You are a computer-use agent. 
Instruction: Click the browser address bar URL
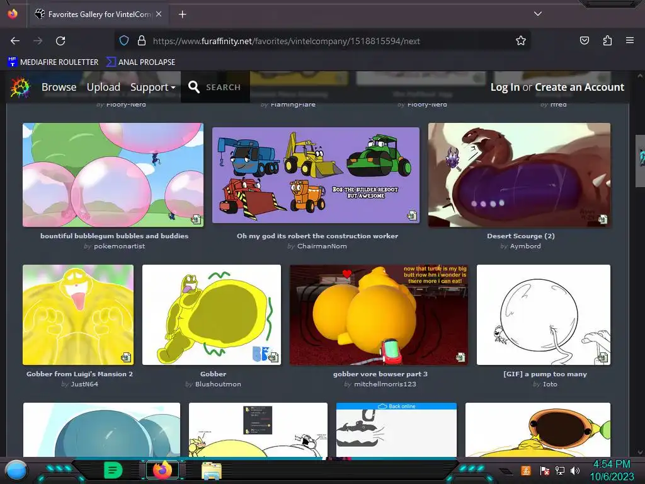[287, 41]
